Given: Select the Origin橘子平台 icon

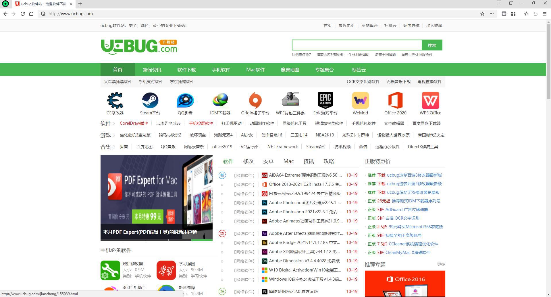Looking at the screenshot, I should (x=255, y=100).
